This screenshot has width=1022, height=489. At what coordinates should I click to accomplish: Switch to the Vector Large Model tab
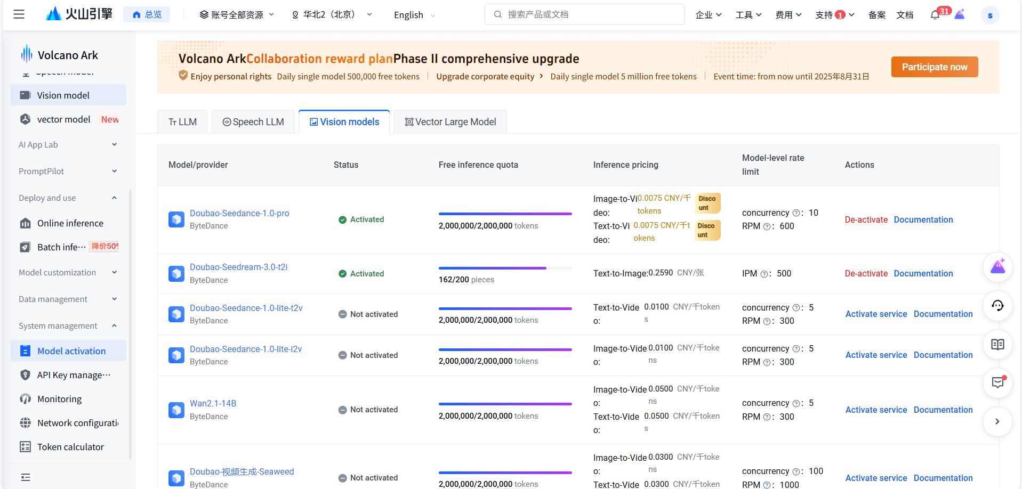tap(450, 122)
